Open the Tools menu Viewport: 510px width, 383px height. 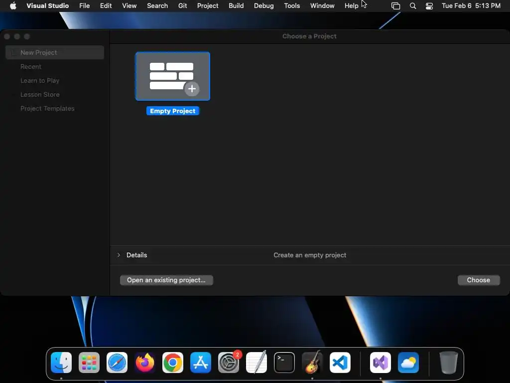tap(292, 5)
